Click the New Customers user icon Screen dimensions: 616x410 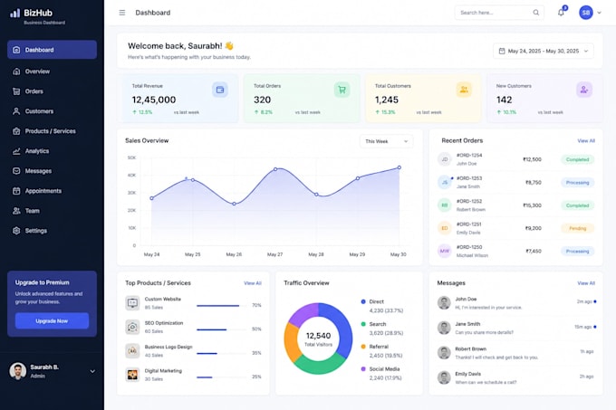[x=584, y=90]
